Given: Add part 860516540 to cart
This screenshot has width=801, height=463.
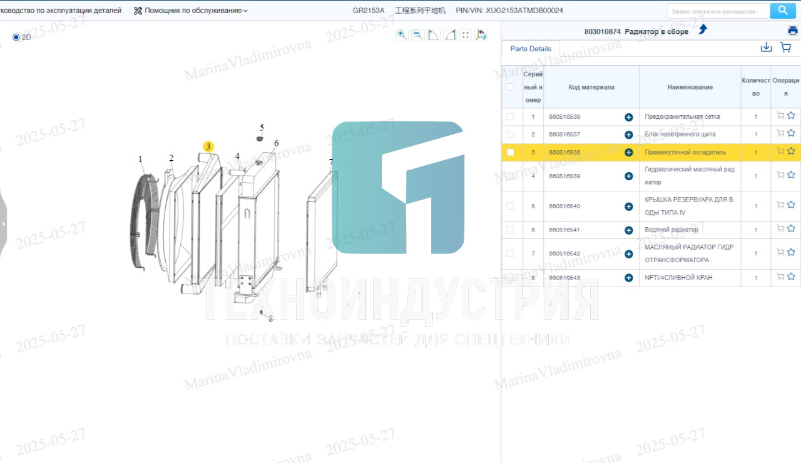Looking at the screenshot, I should pos(780,205).
